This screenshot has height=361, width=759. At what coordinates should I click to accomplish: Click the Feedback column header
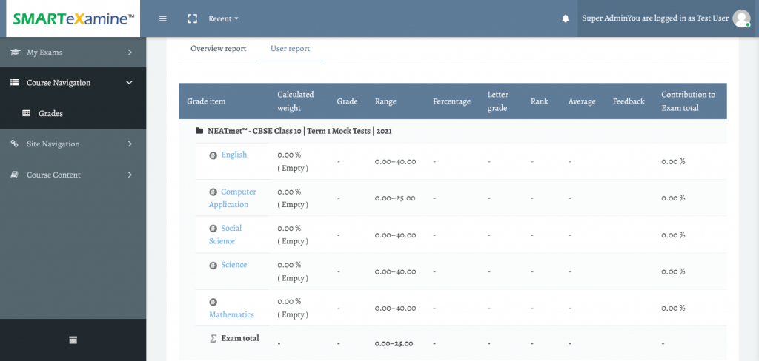[x=629, y=101]
